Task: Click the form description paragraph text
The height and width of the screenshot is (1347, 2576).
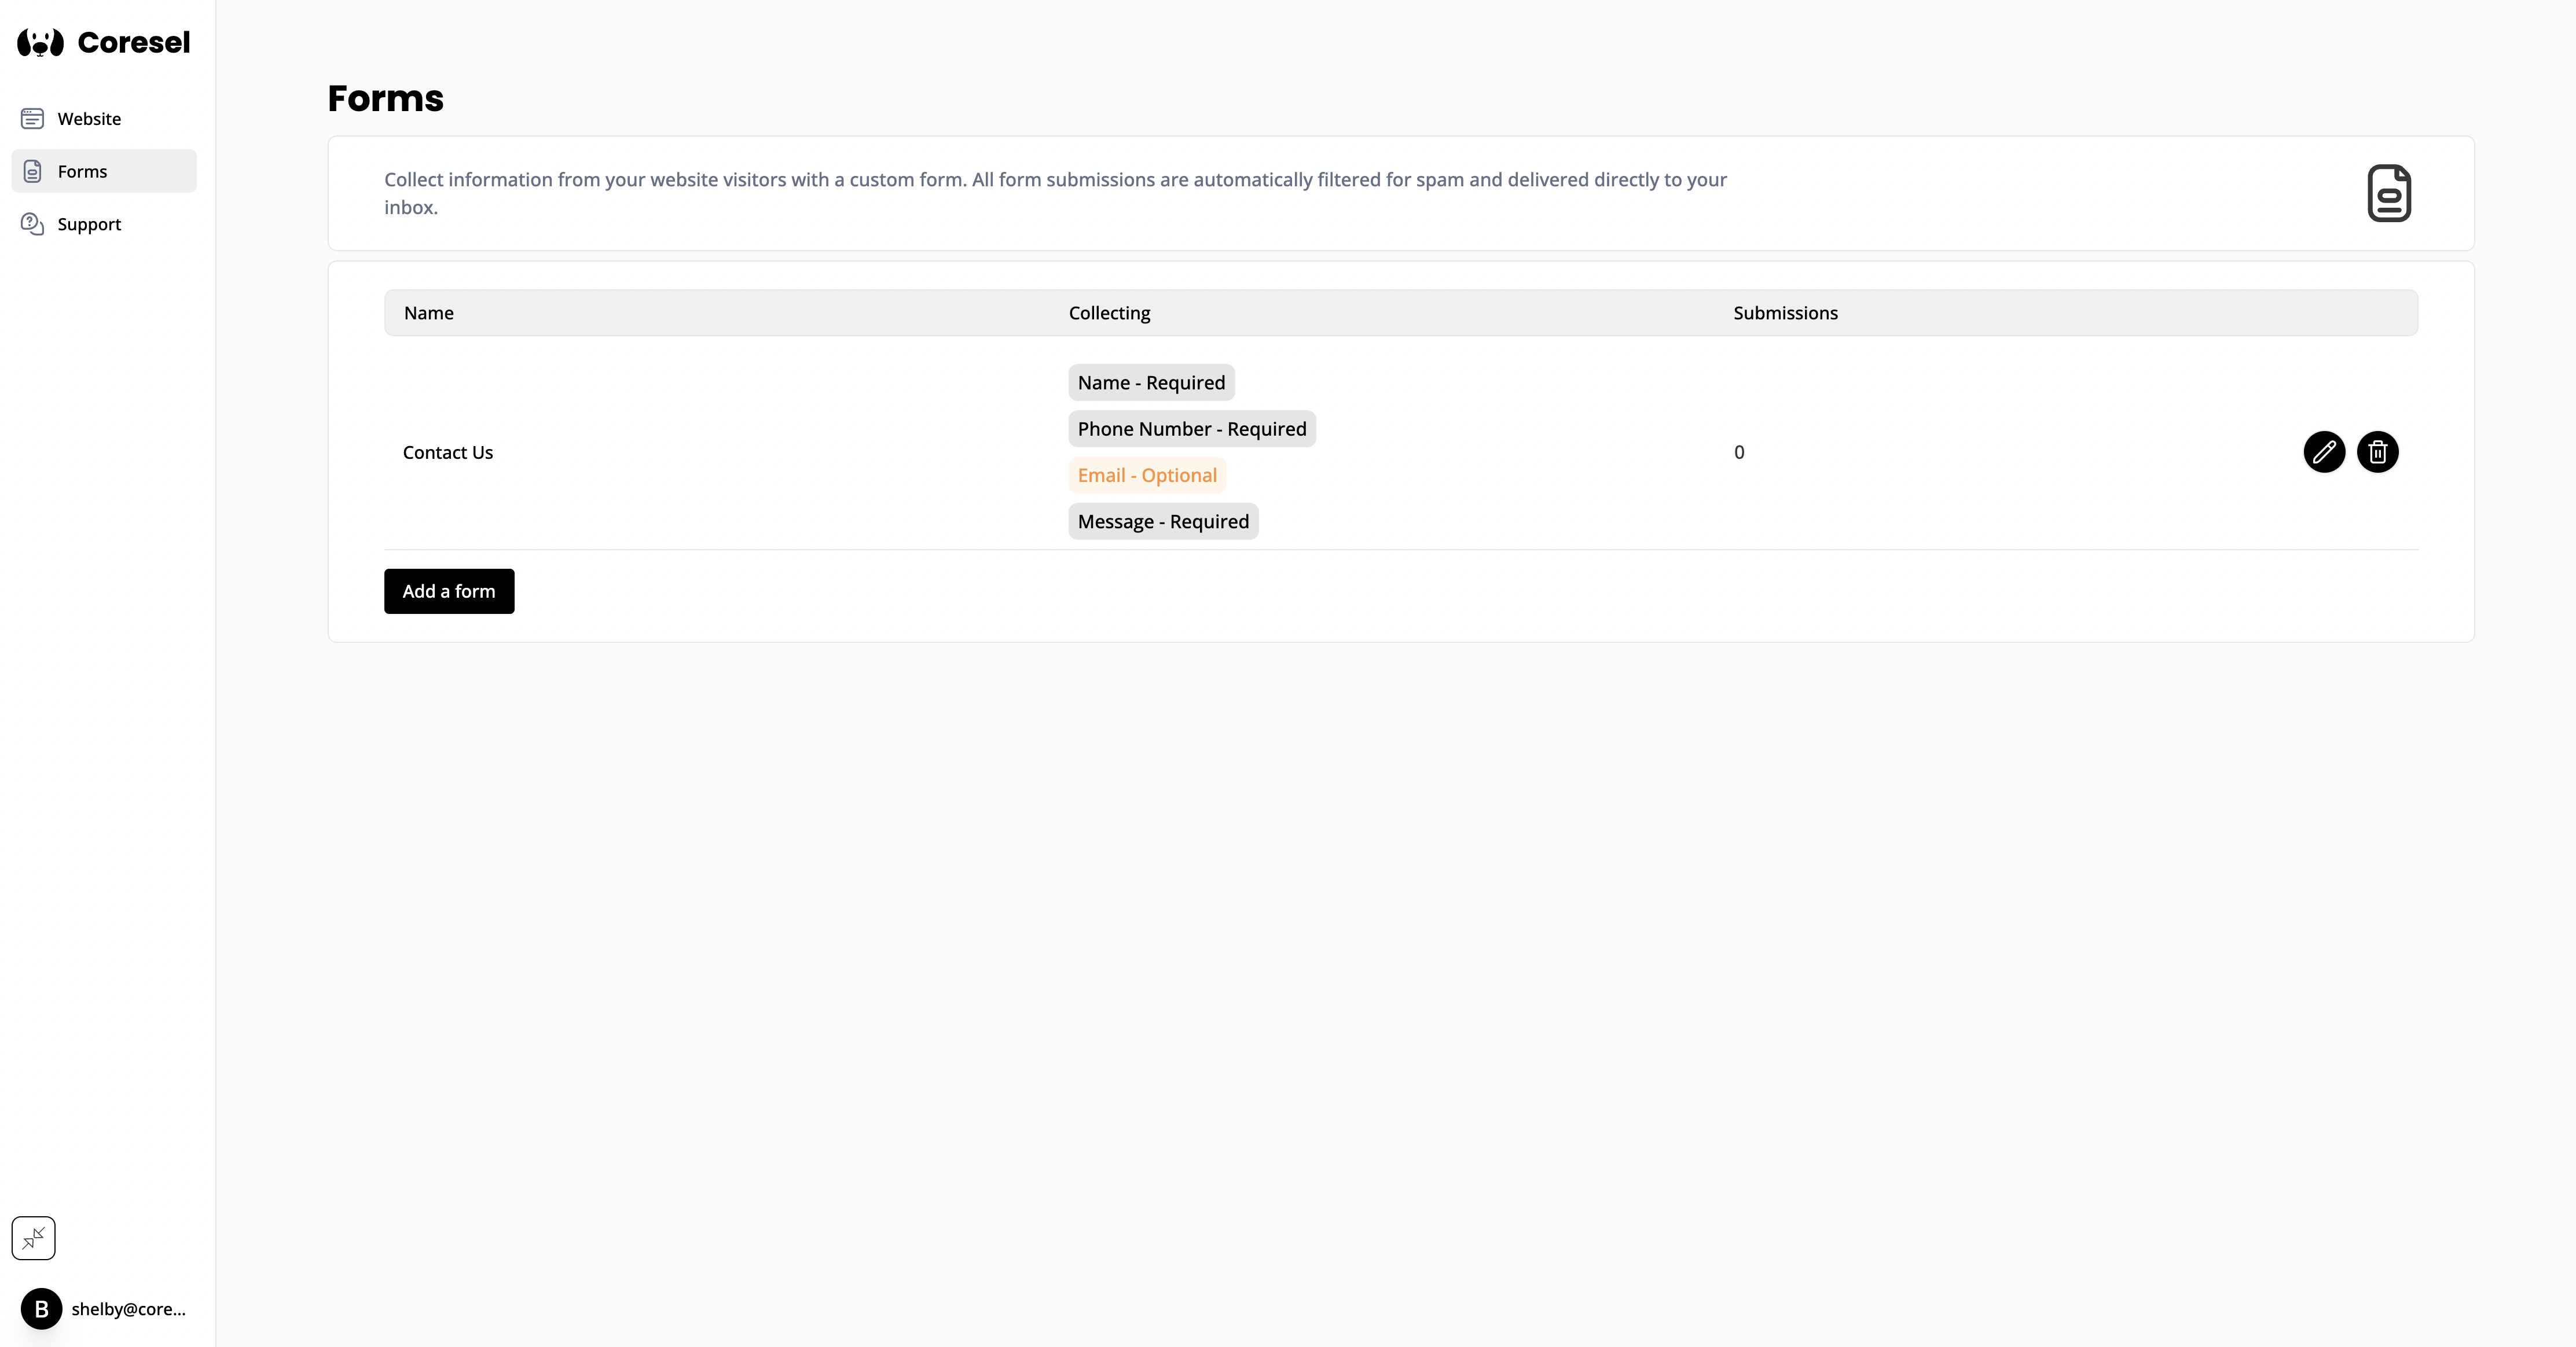Action: coord(1055,194)
